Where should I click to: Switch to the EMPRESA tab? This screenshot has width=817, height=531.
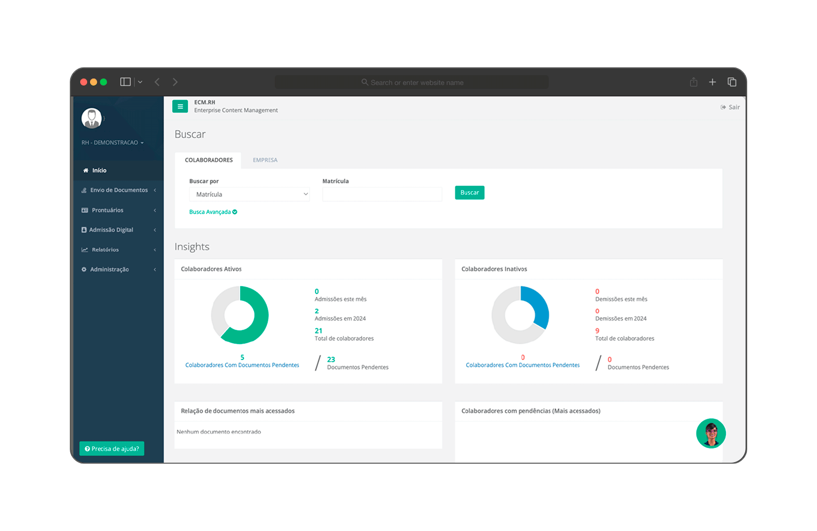coord(265,160)
